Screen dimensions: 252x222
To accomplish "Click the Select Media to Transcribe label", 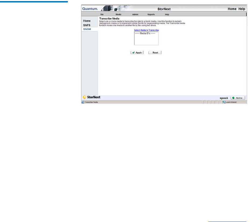I will (146, 30).
